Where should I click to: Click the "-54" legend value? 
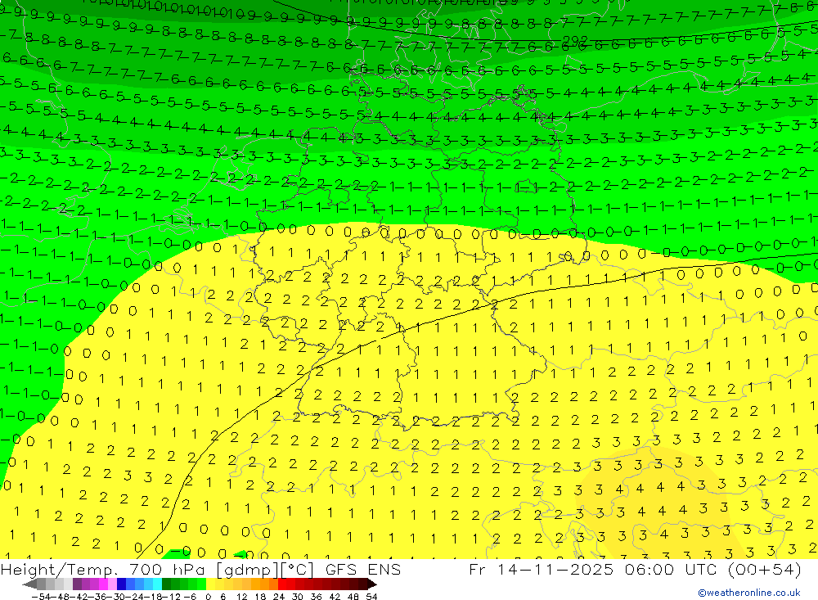41,597
